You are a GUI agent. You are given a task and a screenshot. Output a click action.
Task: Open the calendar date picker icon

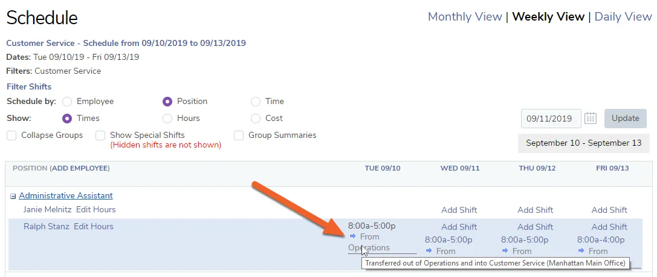[x=591, y=118]
